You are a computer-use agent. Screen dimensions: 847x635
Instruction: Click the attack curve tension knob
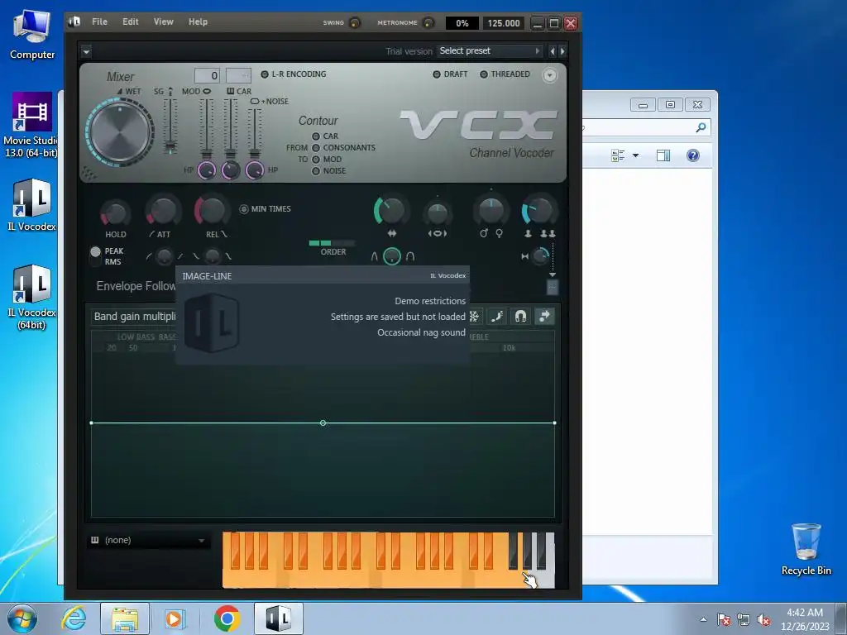click(x=165, y=256)
